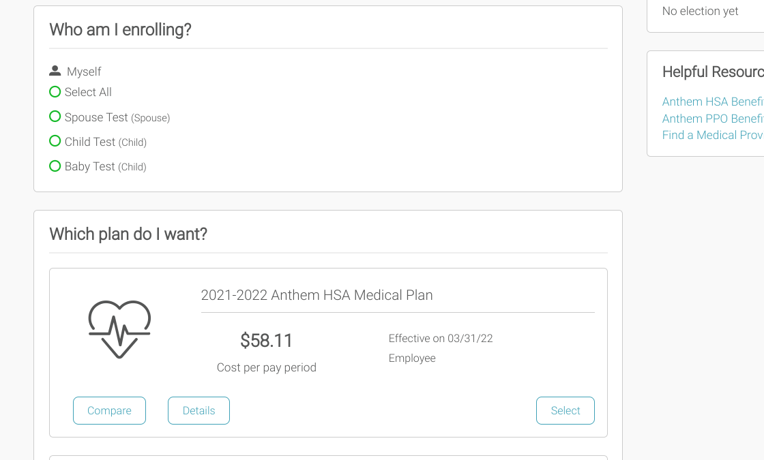Open plan Details
This screenshot has width=764, height=460.
pos(199,410)
